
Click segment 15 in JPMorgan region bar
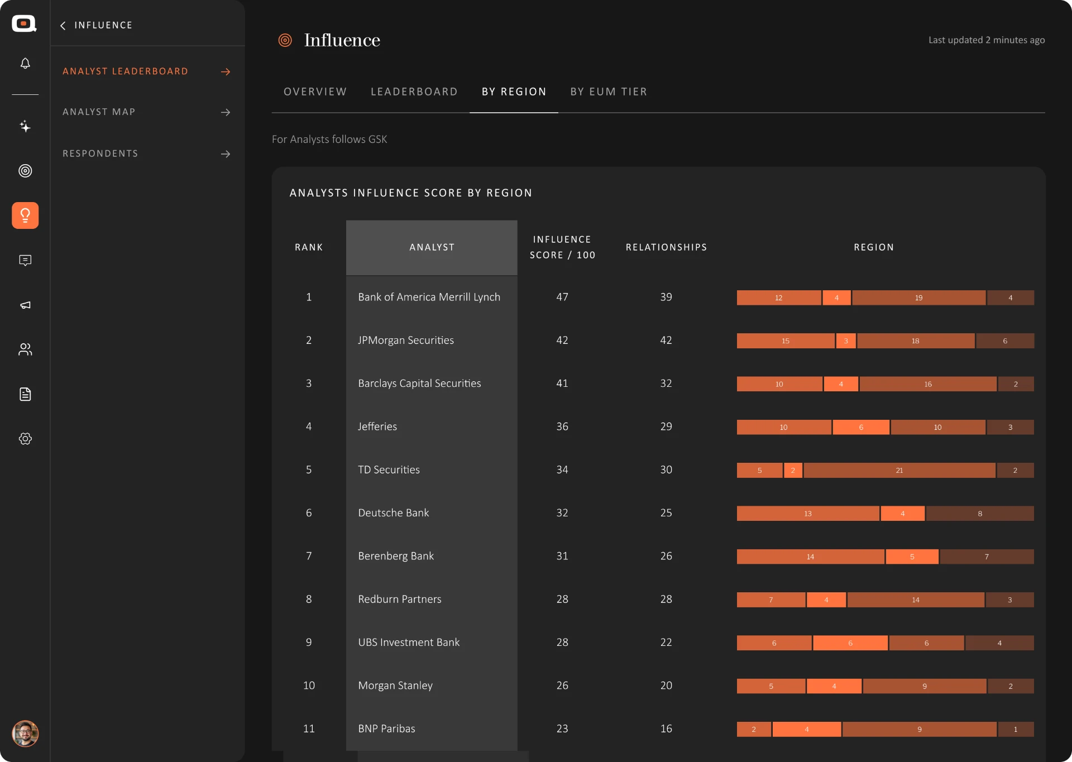coord(786,341)
